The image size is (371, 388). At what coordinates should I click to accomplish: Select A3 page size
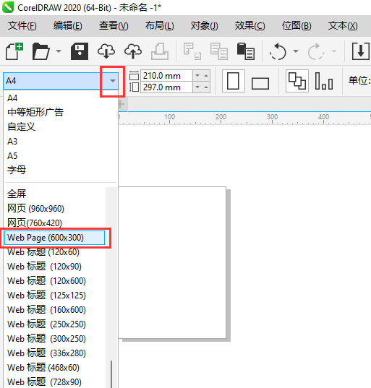61,142
